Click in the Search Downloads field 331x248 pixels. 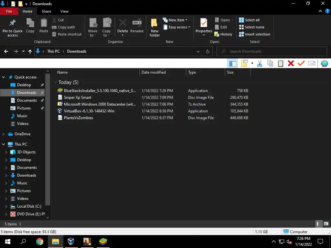tap(272, 51)
